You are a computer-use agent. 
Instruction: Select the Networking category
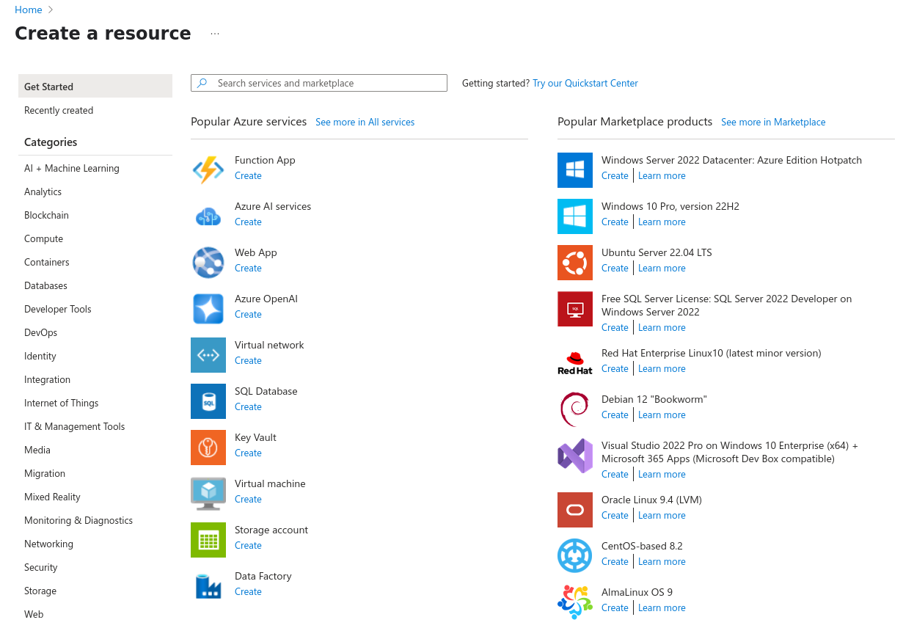(x=49, y=544)
